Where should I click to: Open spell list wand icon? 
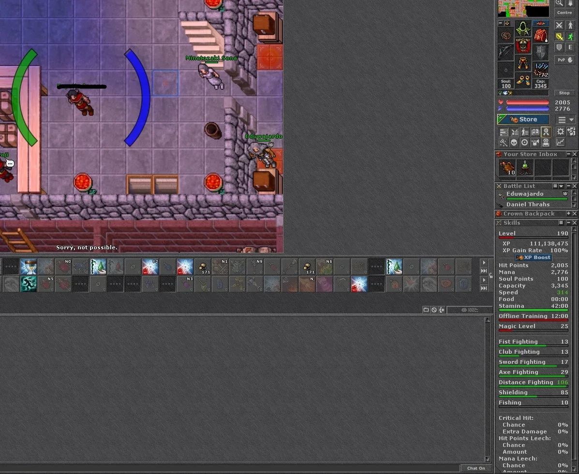pos(504,143)
